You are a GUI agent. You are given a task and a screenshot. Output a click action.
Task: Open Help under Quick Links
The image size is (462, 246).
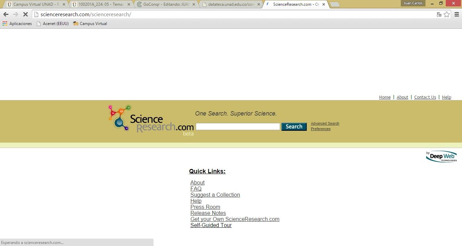tap(196, 201)
